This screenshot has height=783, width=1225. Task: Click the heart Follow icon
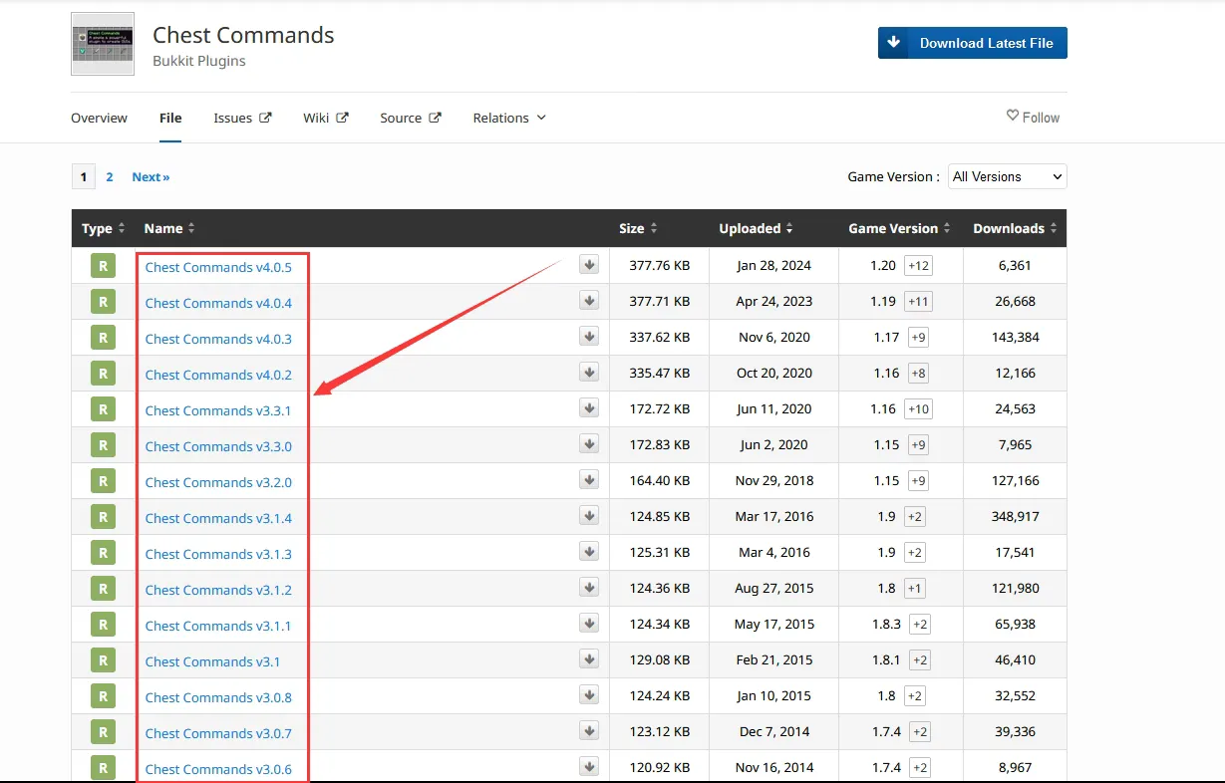[x=1013, y=117]
